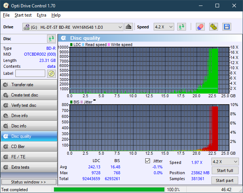Image resolution: width=243 pixels, height=193 pixels.
Task: Click the pink Write speed legend swatch
Action: [109, 45]
